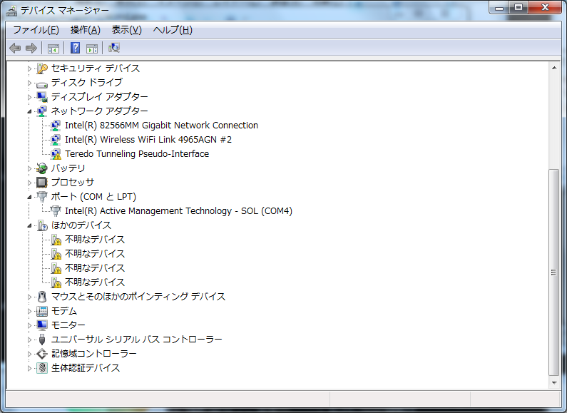Expand the ディスプレイ アダプター node
This screenshot has height=413, width=567.
pyautogui.click(x=30, y=97)
